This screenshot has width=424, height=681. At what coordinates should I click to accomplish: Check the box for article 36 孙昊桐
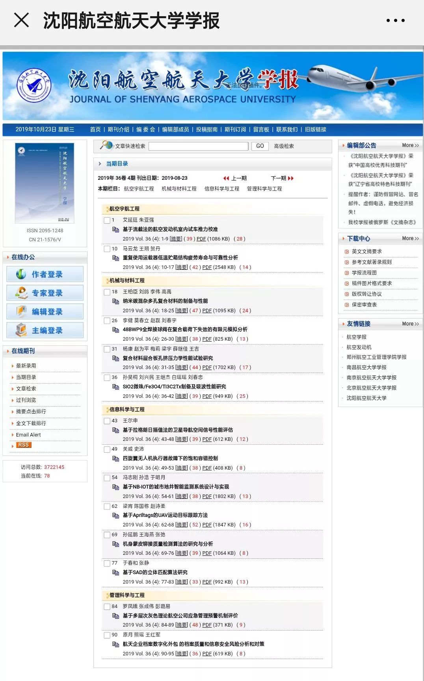[x=107, y=378]
